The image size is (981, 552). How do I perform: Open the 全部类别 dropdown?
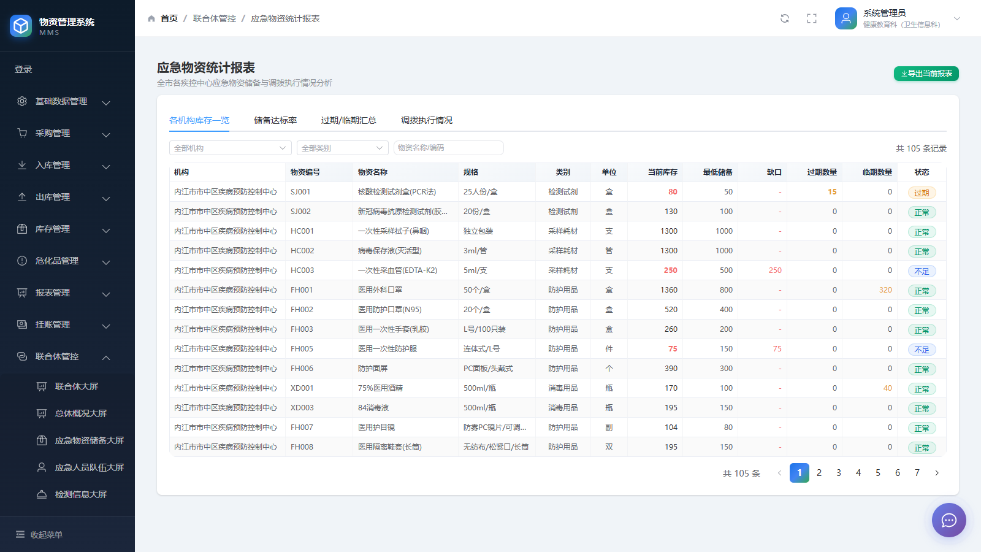(x=343, y=148)
